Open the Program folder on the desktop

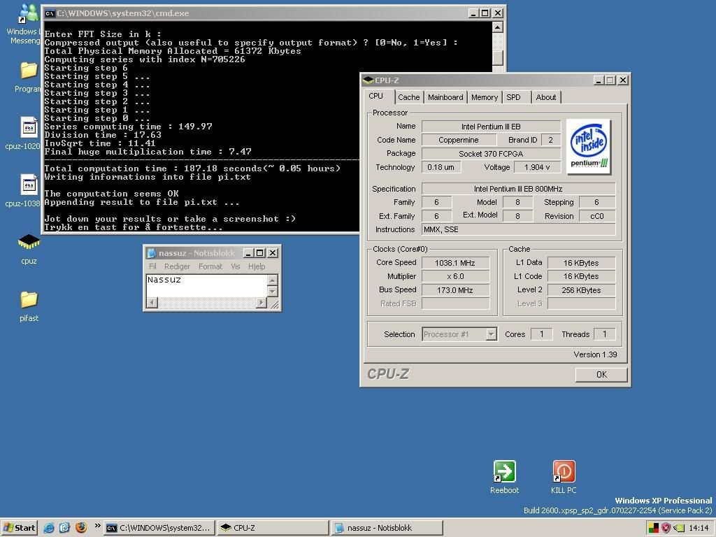click(28, 71)
